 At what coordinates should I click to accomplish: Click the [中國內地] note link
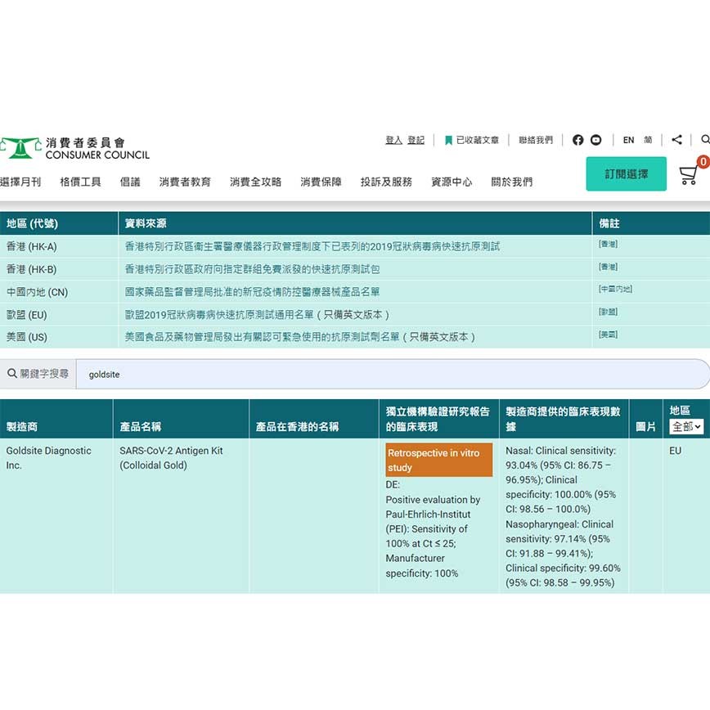coord(615,289)
